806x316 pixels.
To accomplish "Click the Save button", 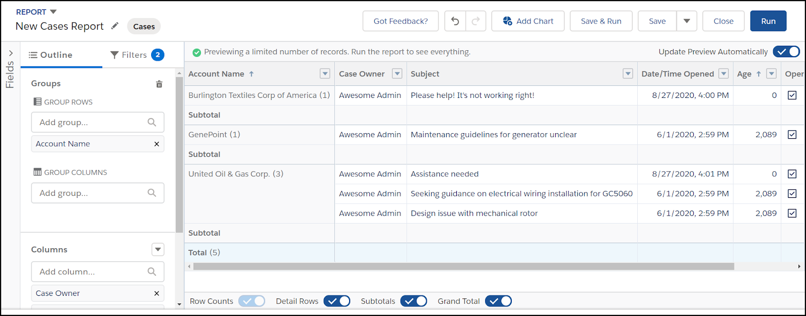I will pyautogui.click(x=657, y=21).
